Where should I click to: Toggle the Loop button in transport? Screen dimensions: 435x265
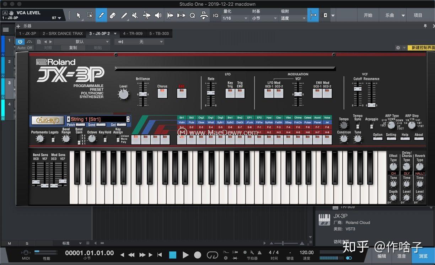(x=212, y=255)
